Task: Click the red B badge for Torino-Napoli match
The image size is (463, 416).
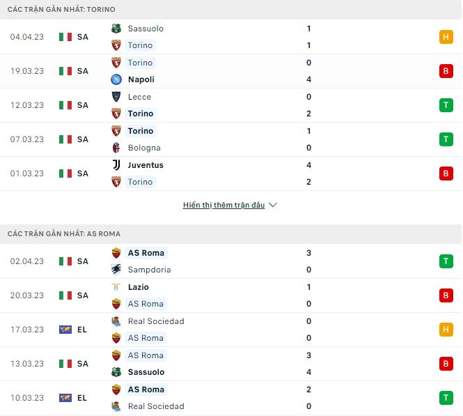Action: click(x=446, y=71)
